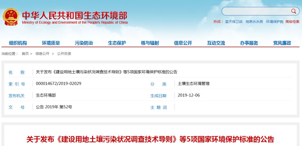Image resolution: width=302 pixels, height=146 pixels.
Task: Click the 索引号 field label
Action: [x=17, y=84]
